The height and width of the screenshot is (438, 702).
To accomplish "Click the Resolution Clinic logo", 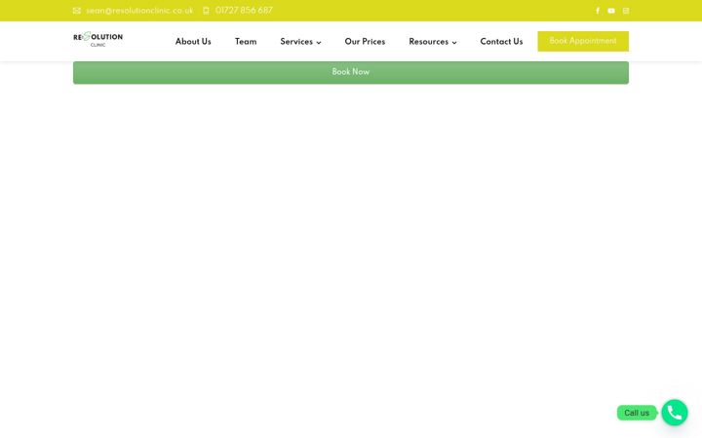I will pyautogui.click(x=98, y=39).
